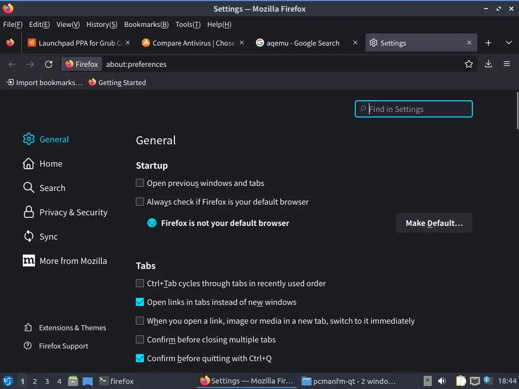Screen dimensions: 519x389
Task: Open the Getting Started bookmark
Action: click(x=117, y=83)
